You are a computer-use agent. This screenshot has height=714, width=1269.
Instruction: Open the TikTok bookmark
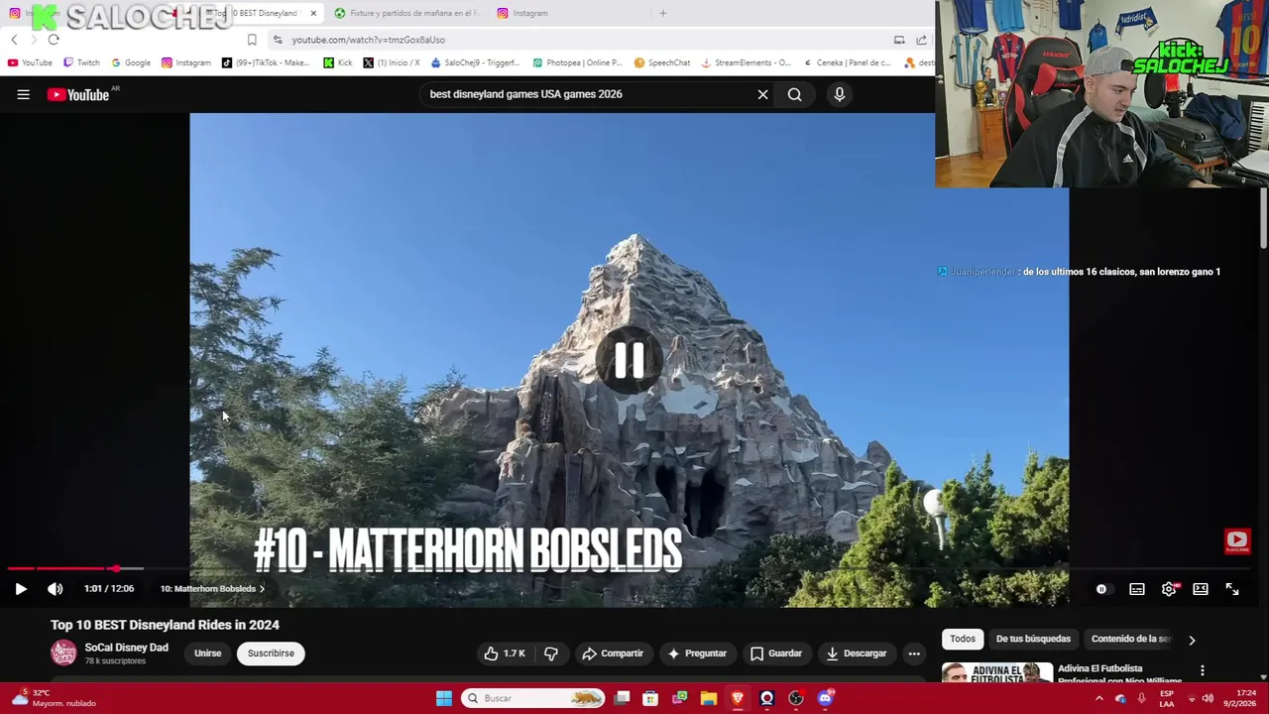point(266,62)
